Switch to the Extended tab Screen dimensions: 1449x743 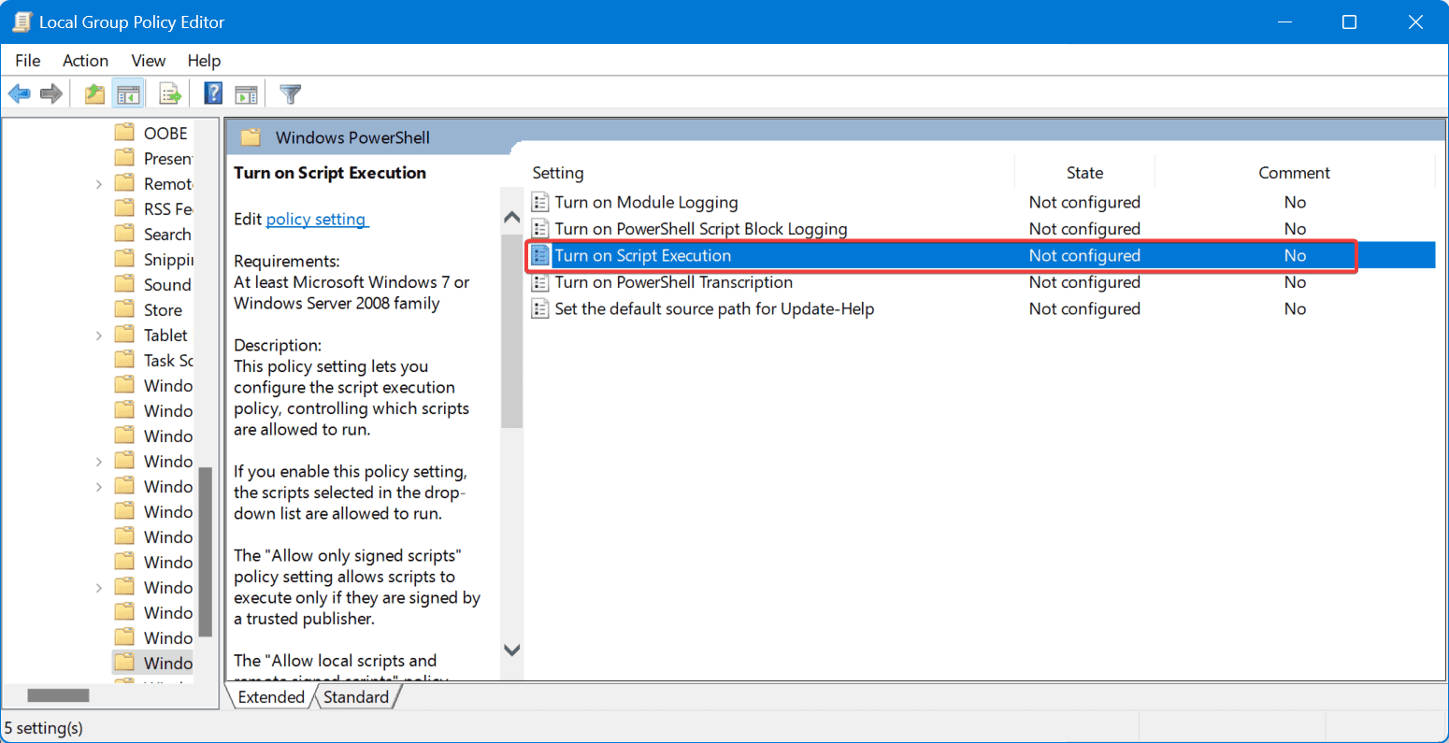pos(271,697)
